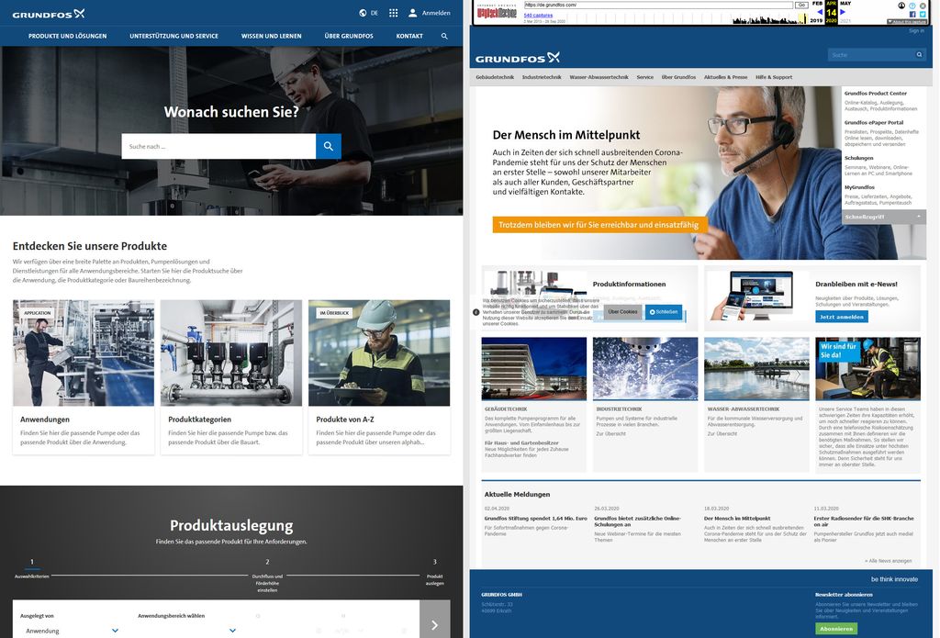This screenshot has width=940, height=638.
Task: Expand the 'Ausgelegt von' Anwendung dropdown
Action: pyautogui.click(x=72, y=631)
